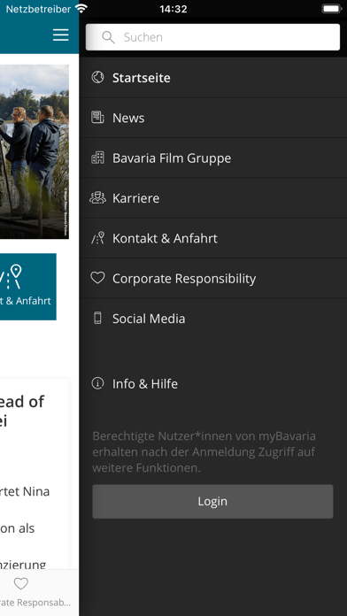Open the Social Media menu item
This screenshot has height=616, width=347.
pos(213,319)
